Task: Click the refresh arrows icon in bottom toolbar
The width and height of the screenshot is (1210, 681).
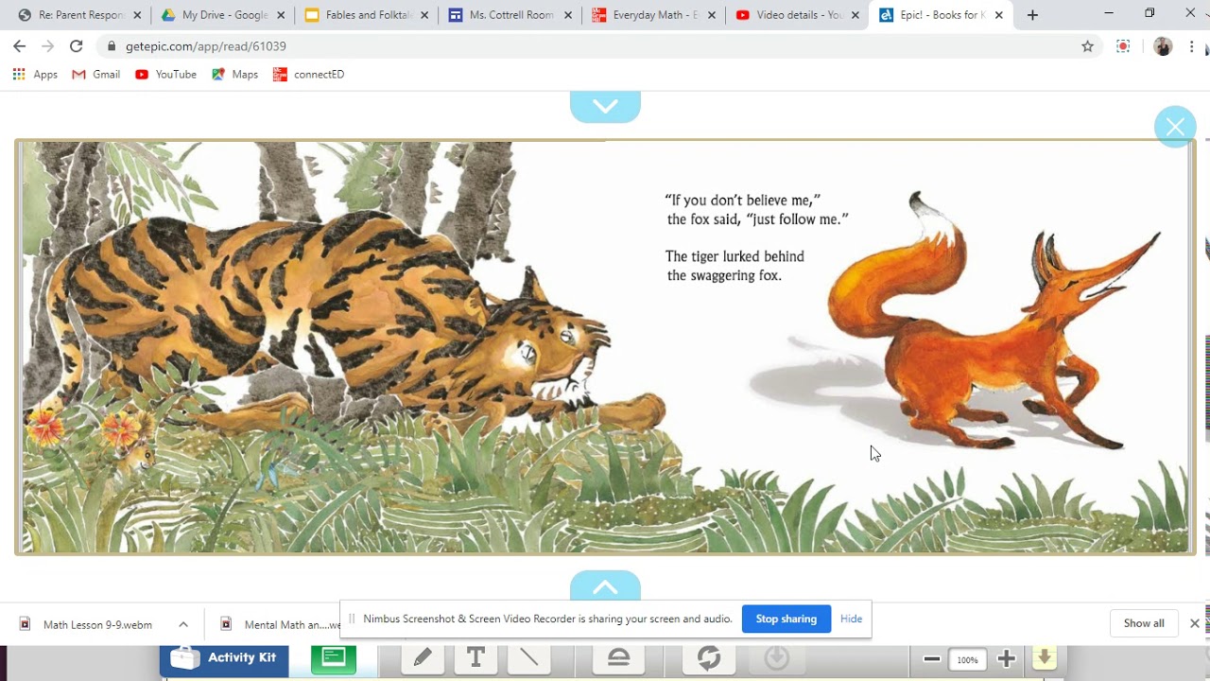Action: pos(709,658)
